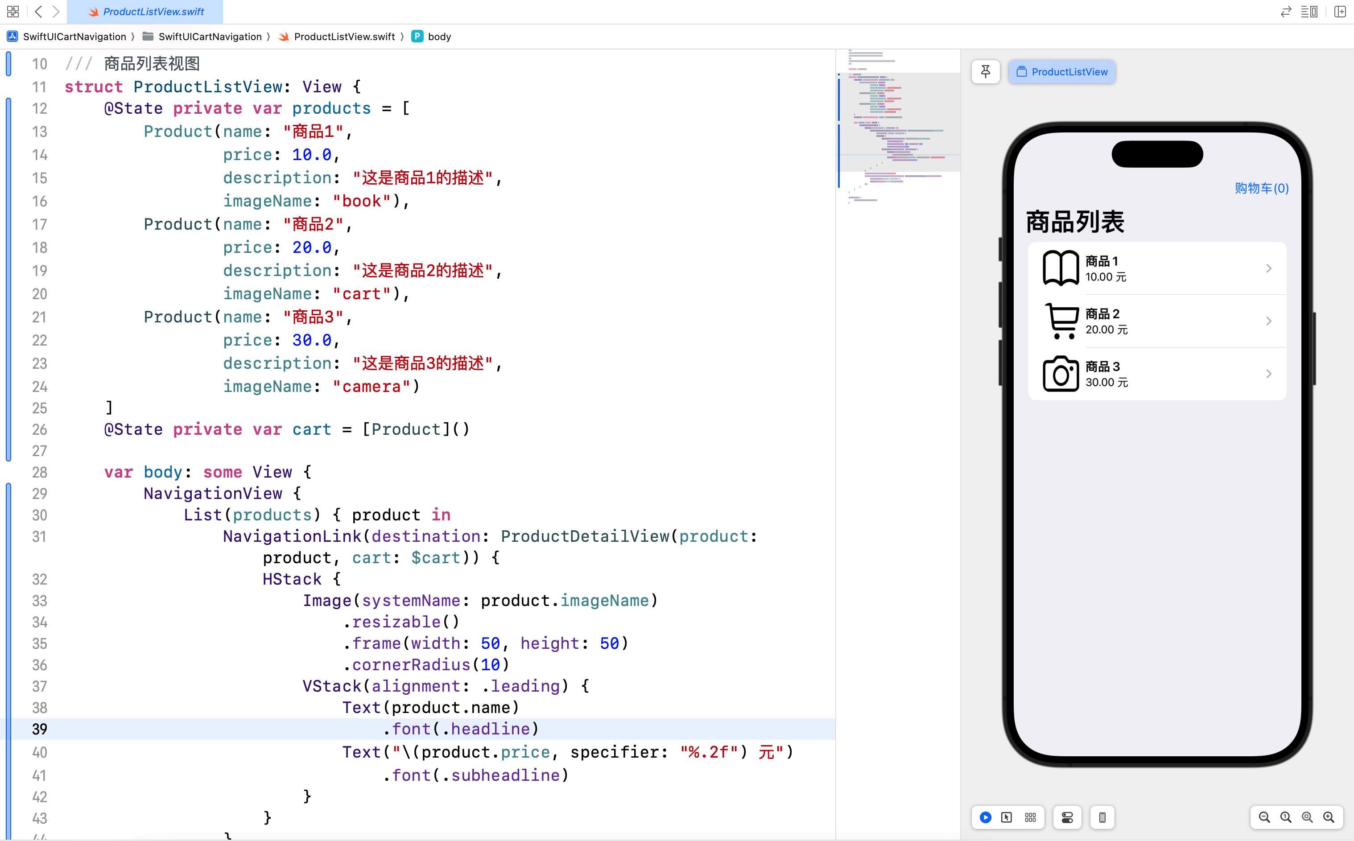Click the cart image in preview

pyautogui.click(x=1061, y=321)
